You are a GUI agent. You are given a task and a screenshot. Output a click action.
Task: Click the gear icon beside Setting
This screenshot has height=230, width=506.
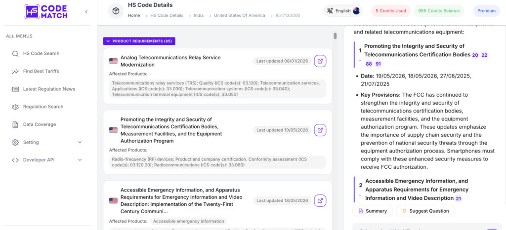point(15,142)
